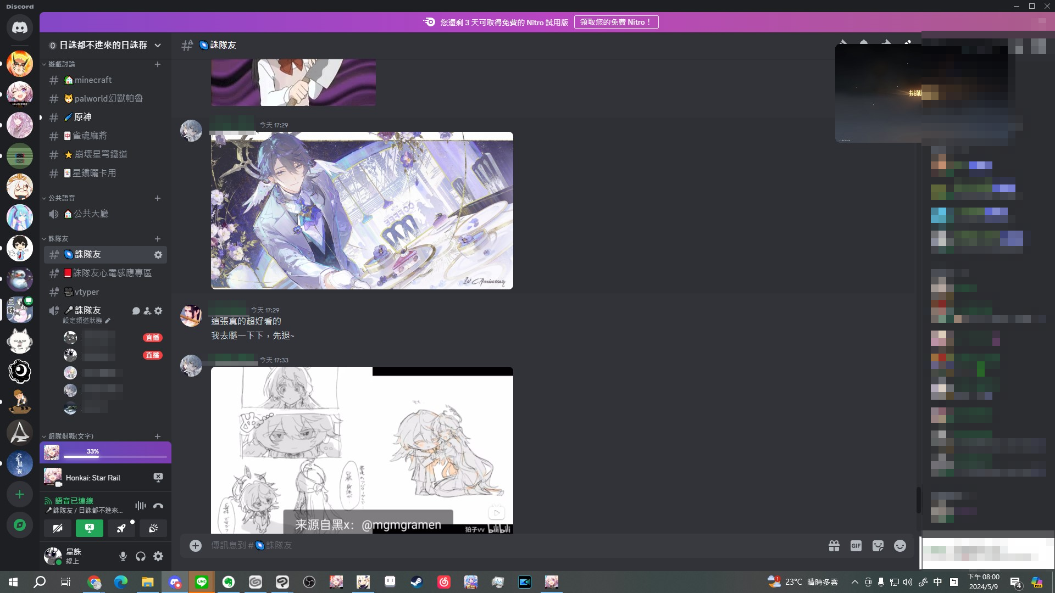Start an activity with rocket button

[121, 528]
